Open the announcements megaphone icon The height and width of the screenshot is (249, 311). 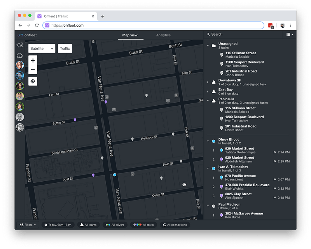point(20,45)
